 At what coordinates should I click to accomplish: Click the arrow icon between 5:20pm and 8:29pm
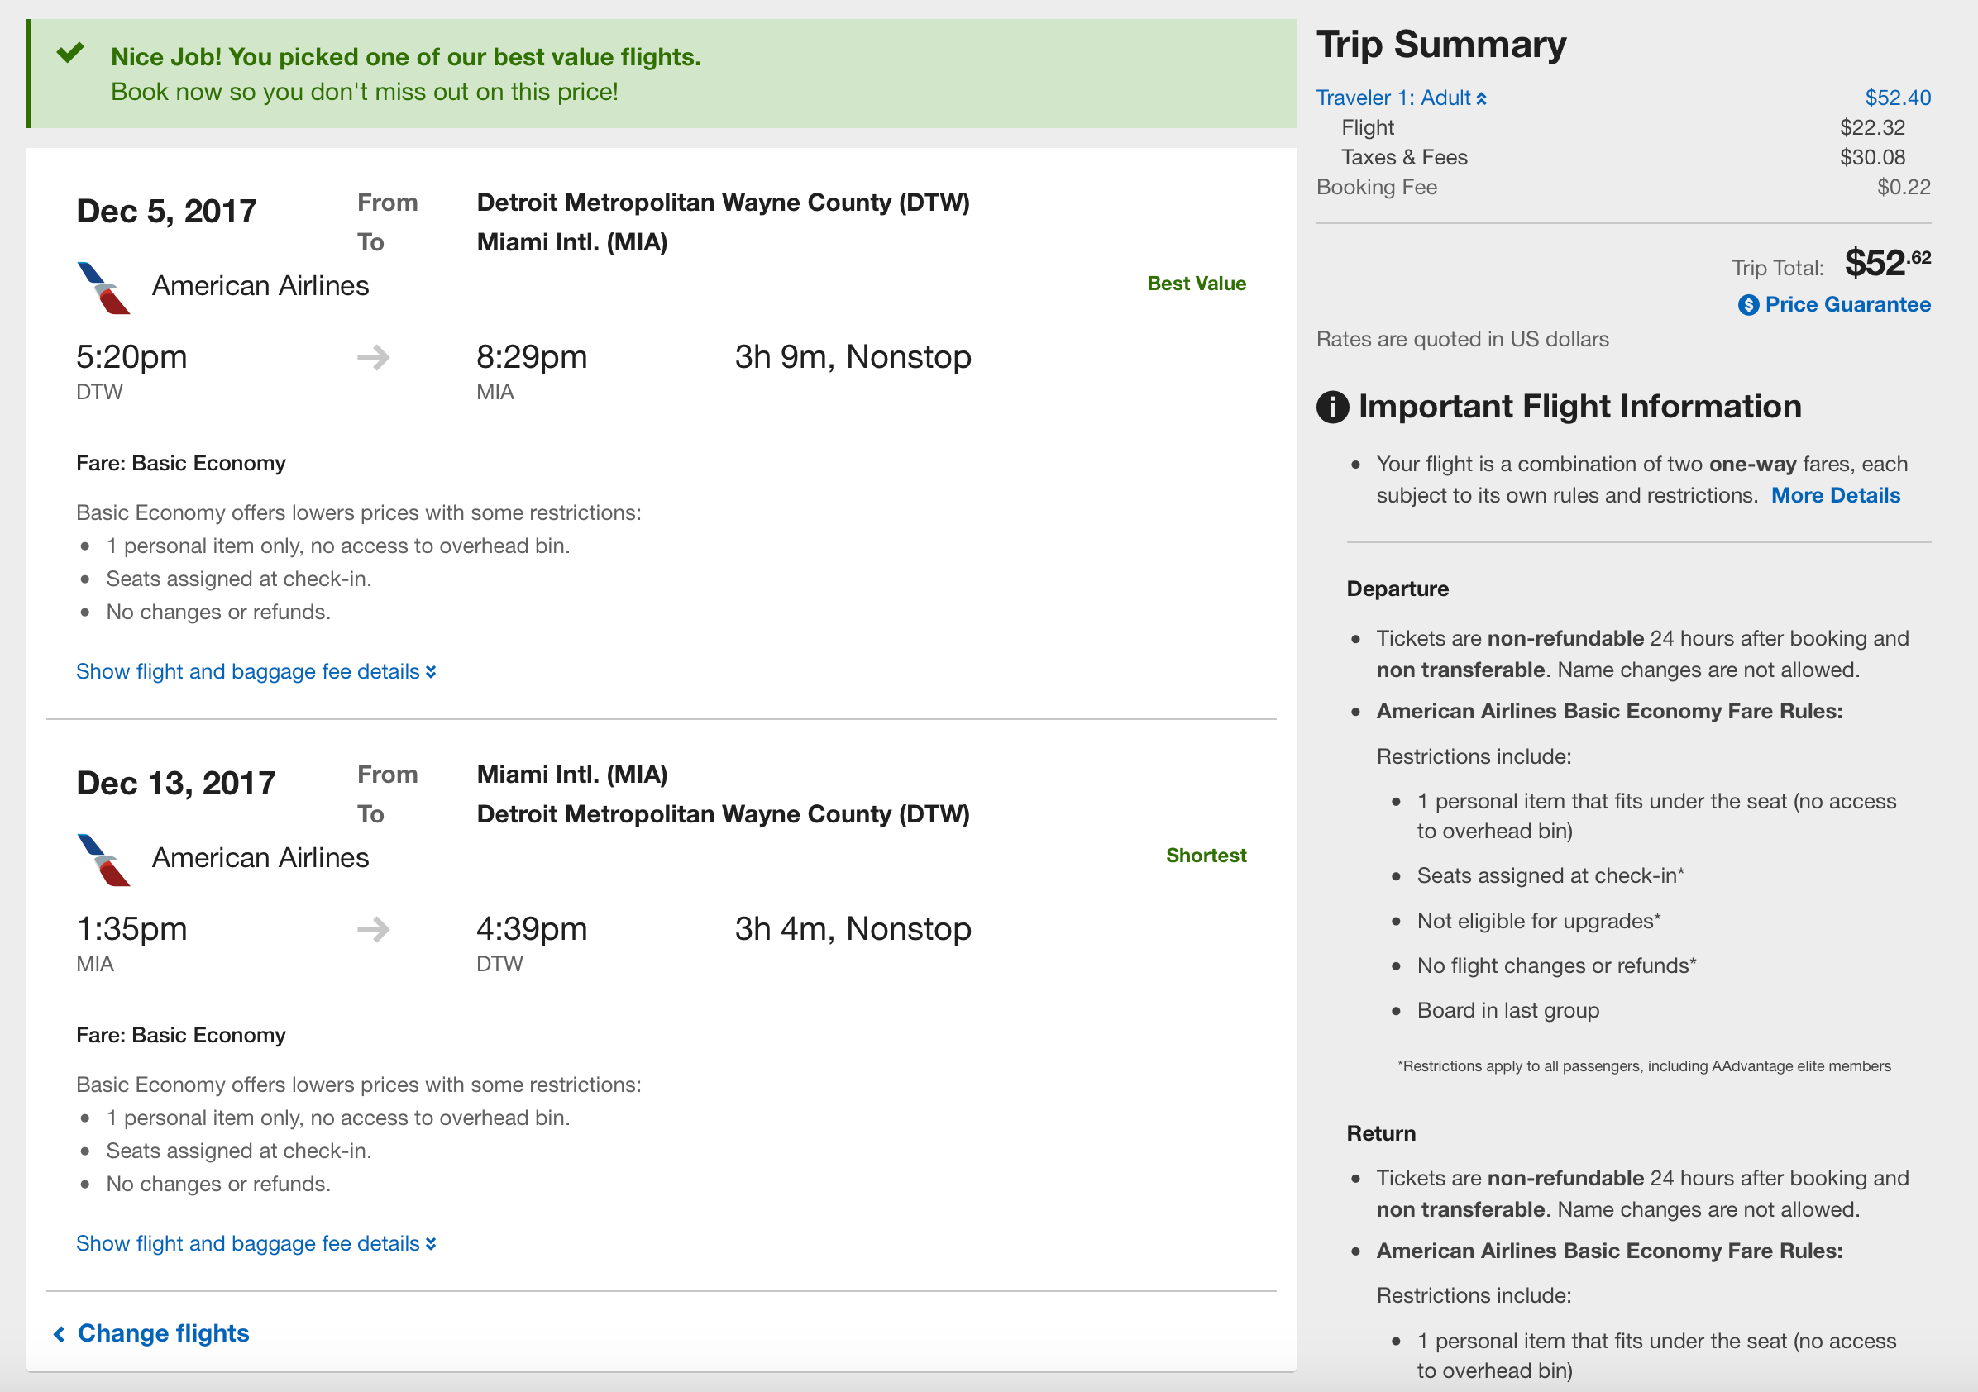point(373,357)
